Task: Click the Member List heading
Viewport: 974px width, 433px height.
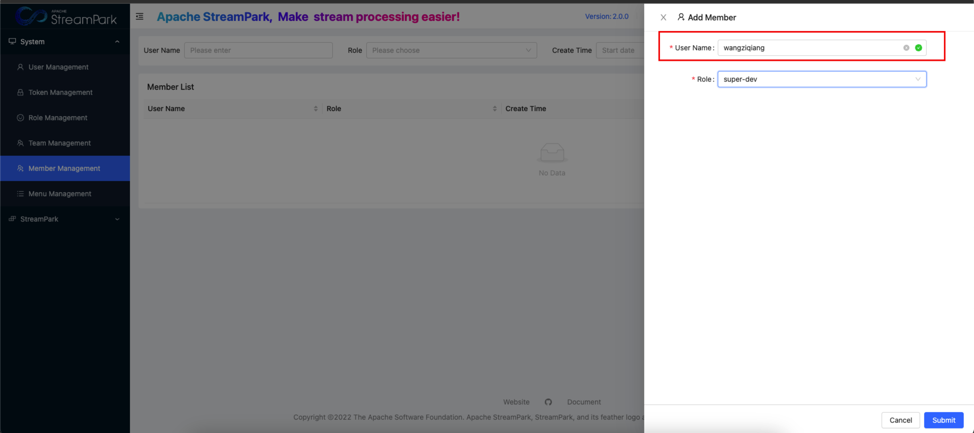Action: point(170,87)
